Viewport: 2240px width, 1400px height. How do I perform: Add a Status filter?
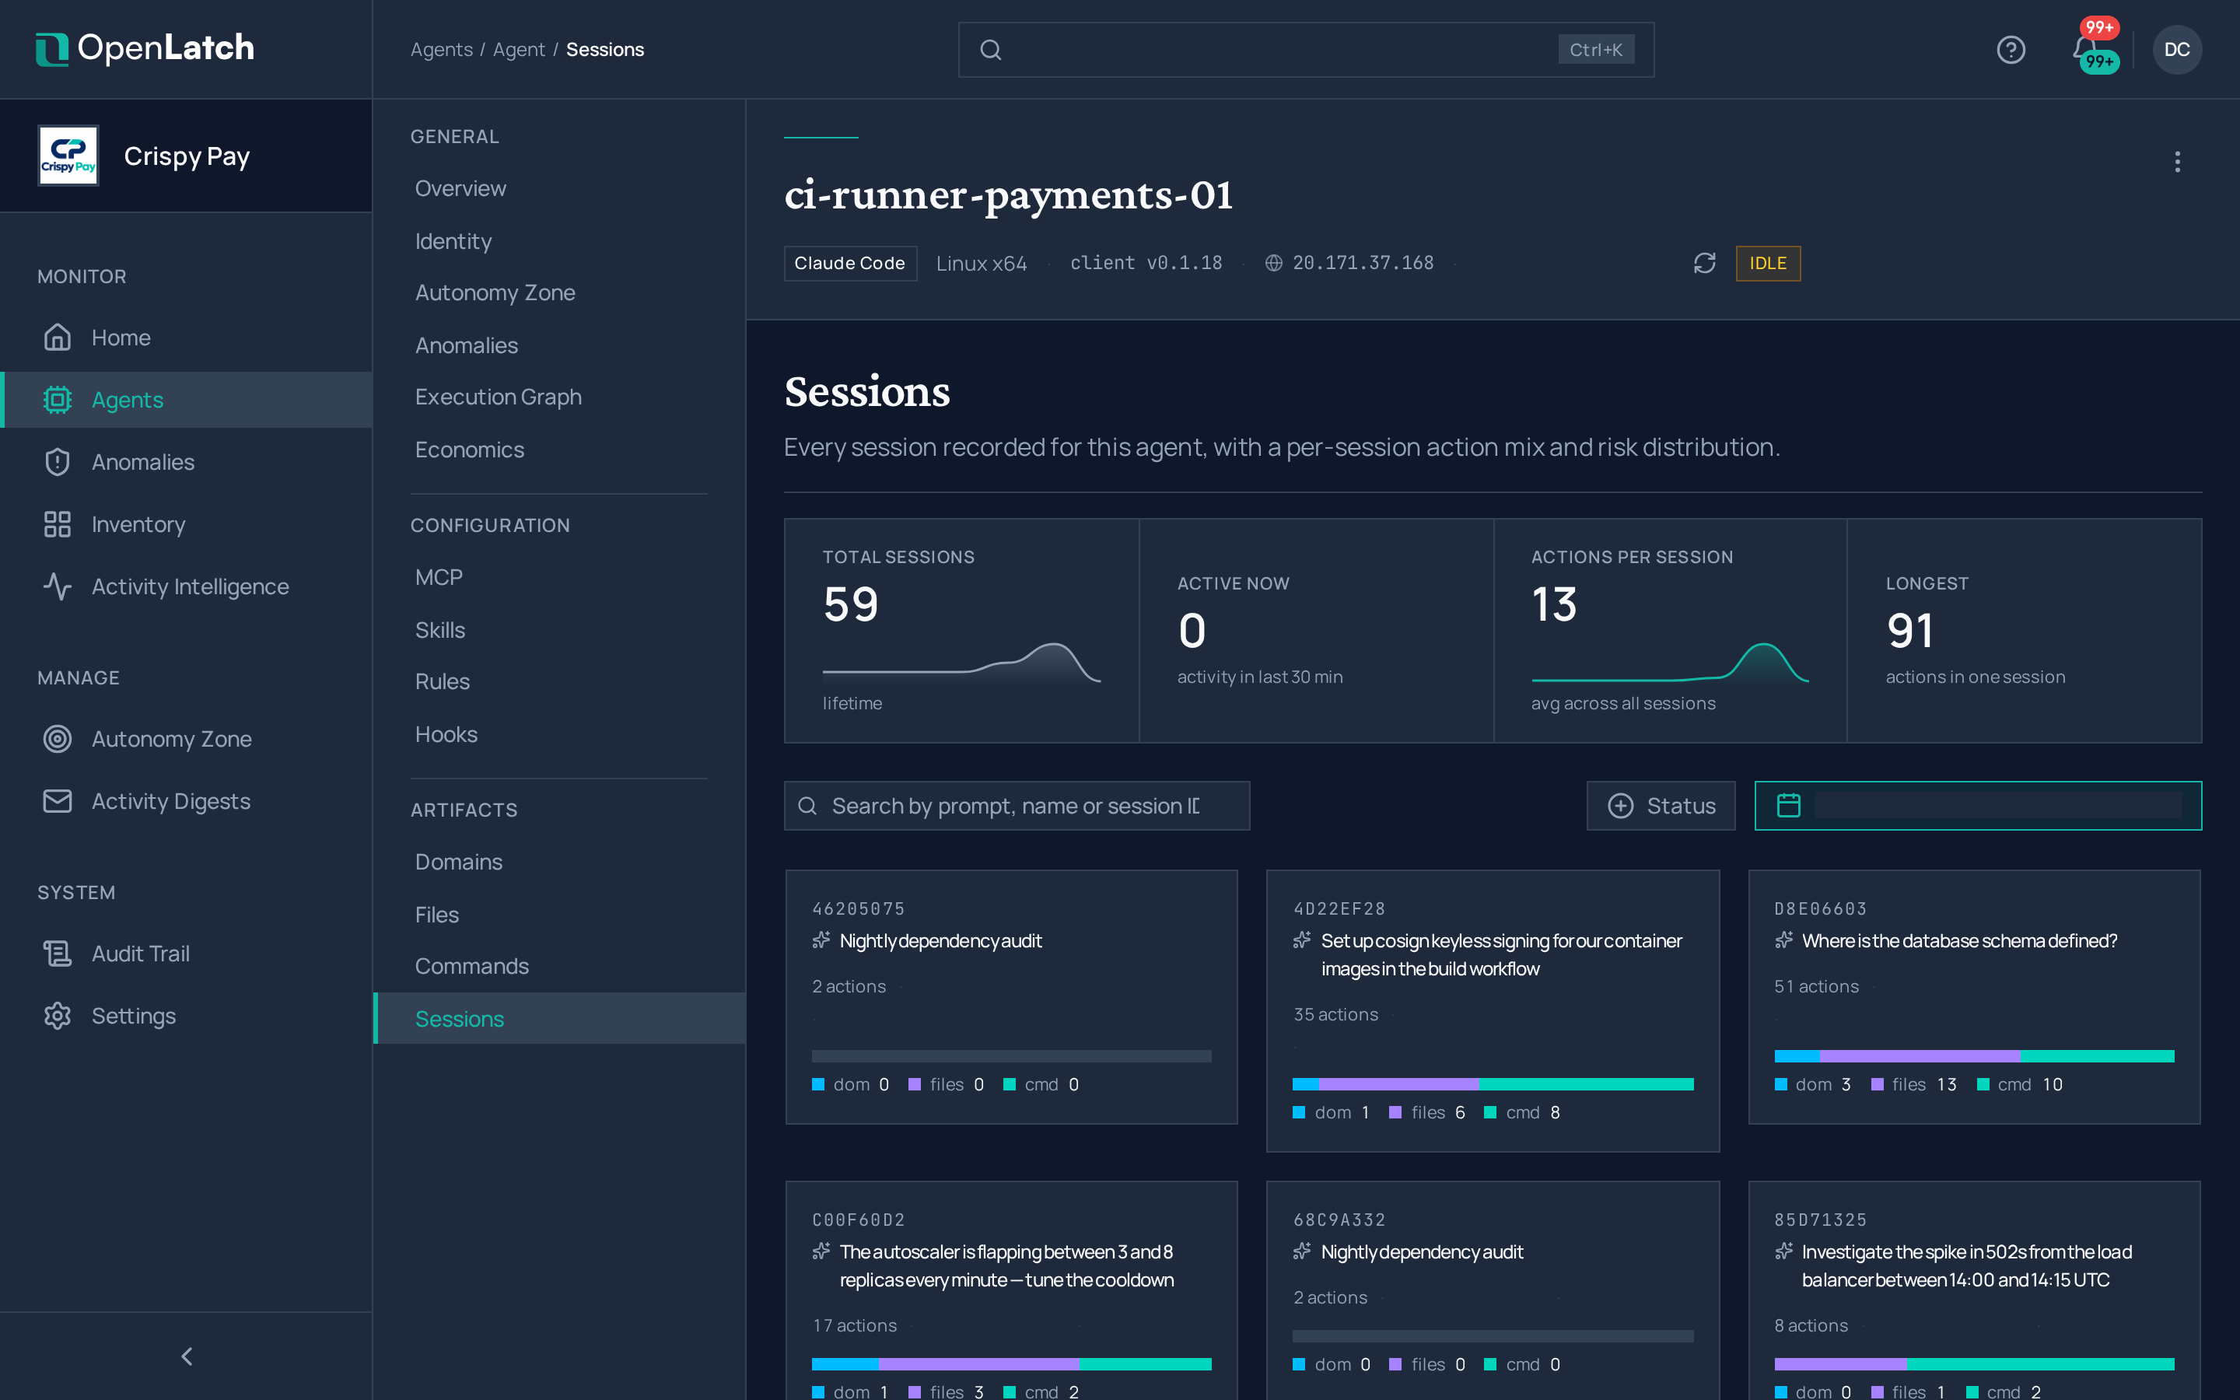pyautogui.click(x=1661, y=806)
